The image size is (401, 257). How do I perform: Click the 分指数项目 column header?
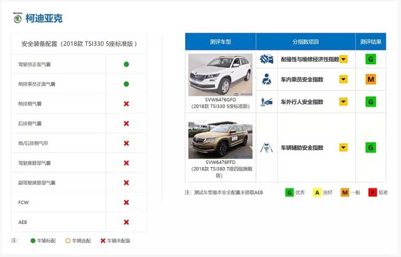point(306,42)
